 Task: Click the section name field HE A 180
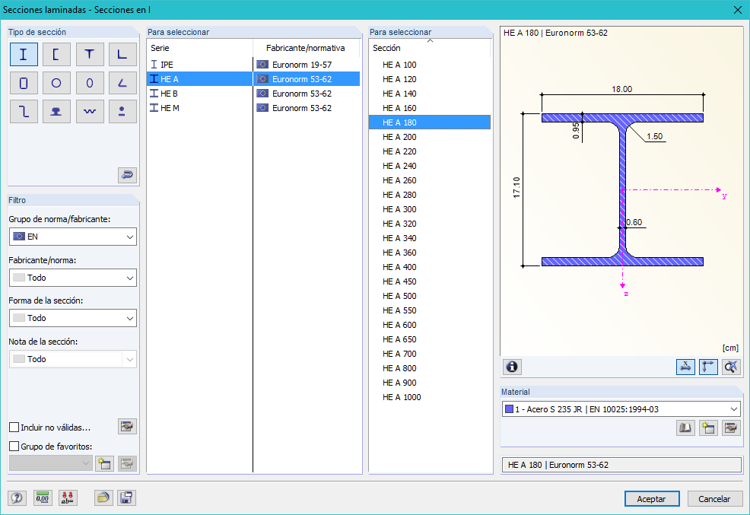click(x=621, y=465)
